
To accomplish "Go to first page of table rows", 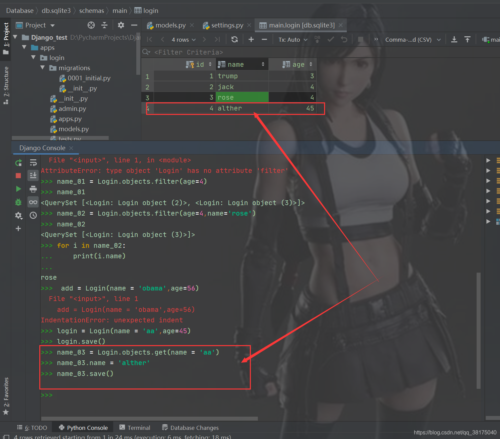I will (149, 40).
